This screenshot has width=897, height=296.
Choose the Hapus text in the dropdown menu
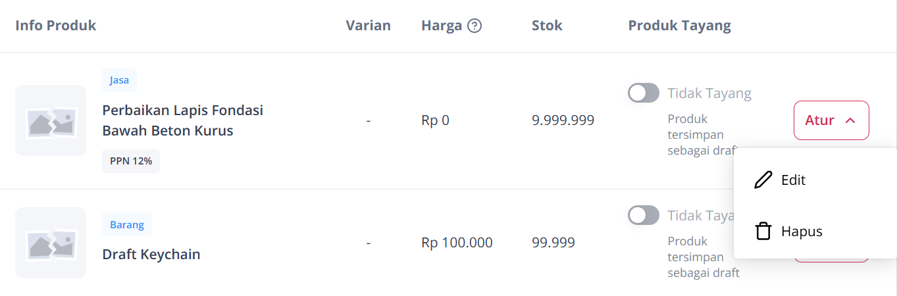[x=802, y=232]
